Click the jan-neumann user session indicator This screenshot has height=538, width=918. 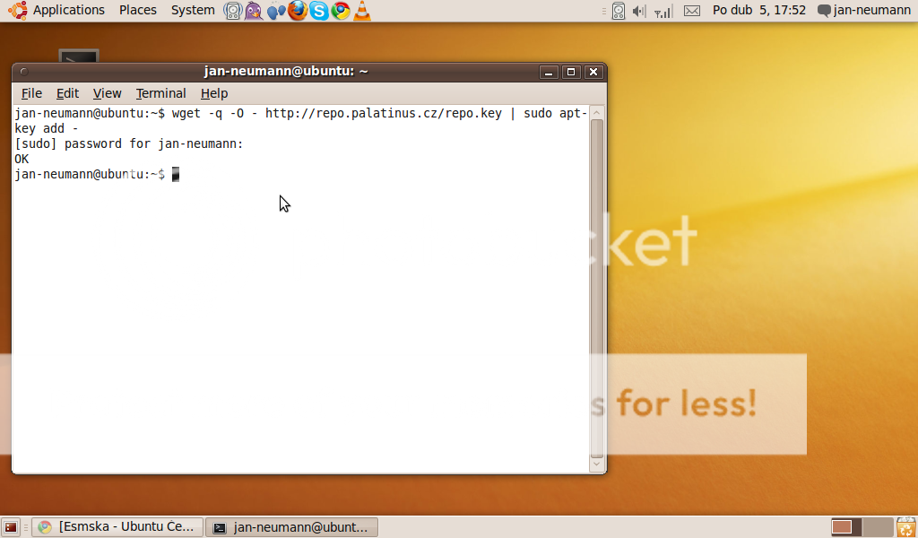coord(863,10)
